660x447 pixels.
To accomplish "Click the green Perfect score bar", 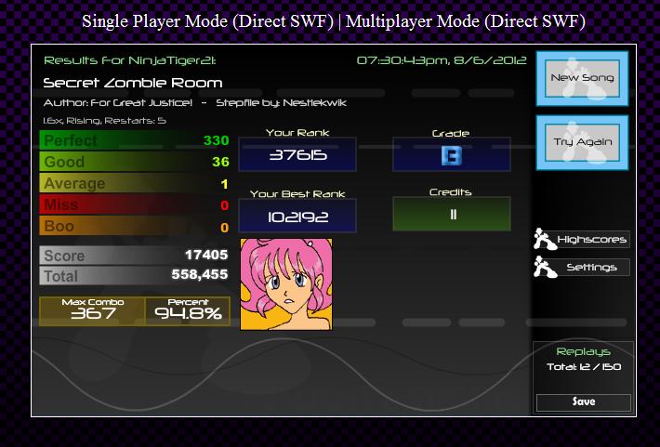I will pos(135,140).
